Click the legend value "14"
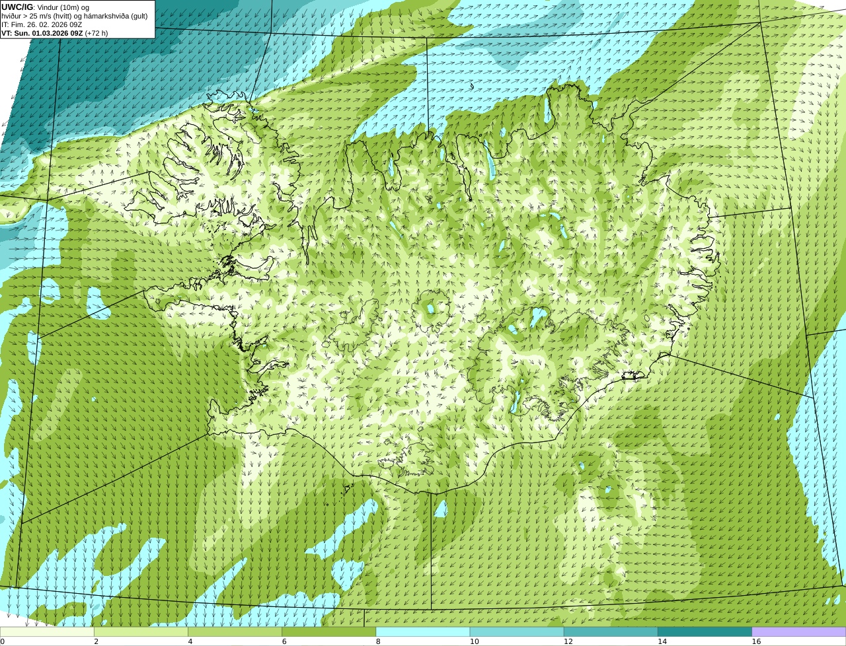The image size is (846, 646). pyautogui.click(x=662, y=641)
